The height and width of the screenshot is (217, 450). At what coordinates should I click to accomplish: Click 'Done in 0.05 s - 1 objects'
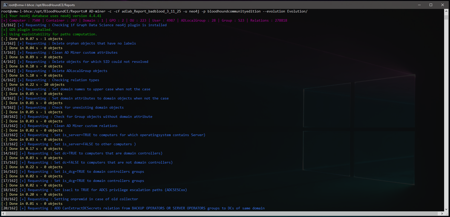tap(36, 112)
